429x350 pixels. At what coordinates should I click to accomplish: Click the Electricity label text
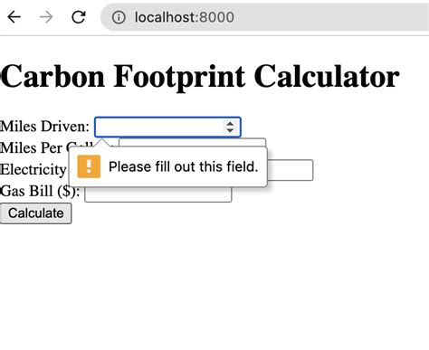point(33,169)
